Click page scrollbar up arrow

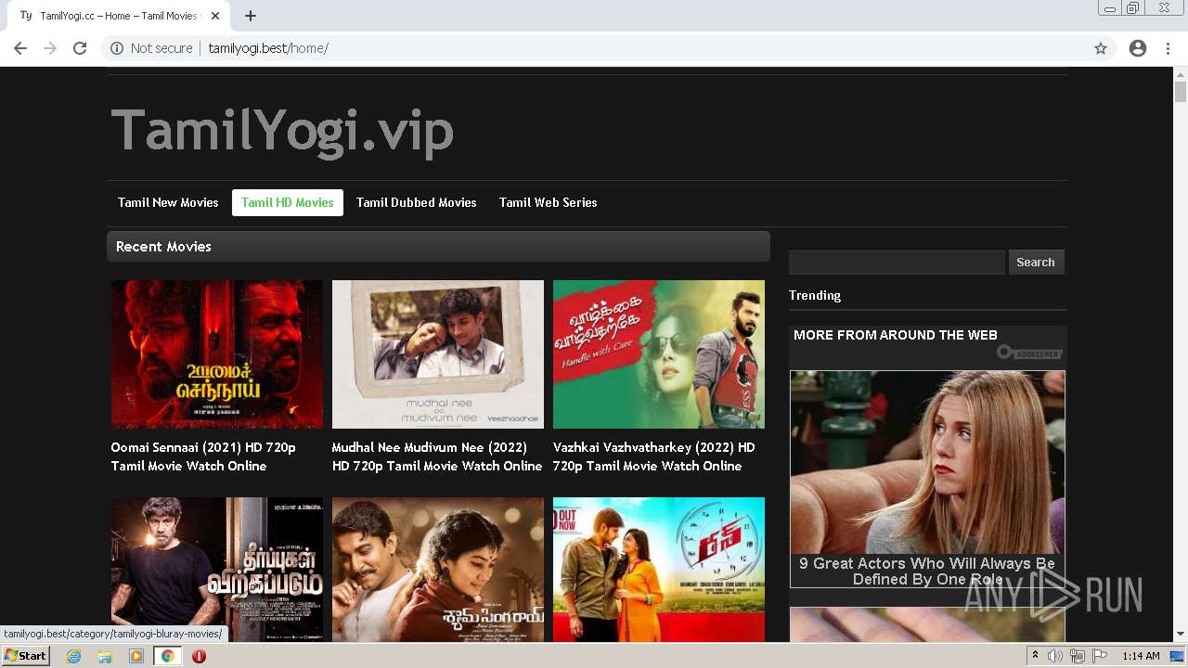click(1181, 74)
